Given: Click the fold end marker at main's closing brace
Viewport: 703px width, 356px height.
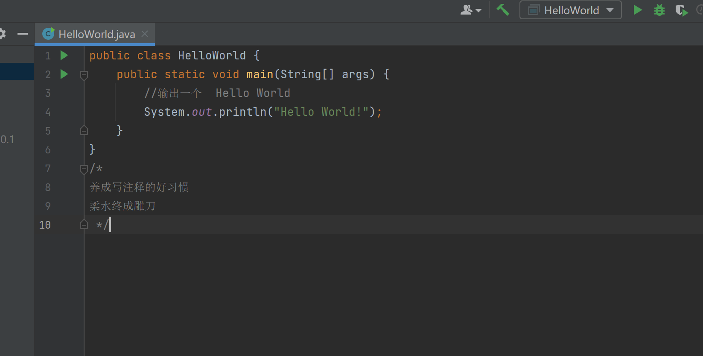Looking at the screenshot, I should 84,131.
